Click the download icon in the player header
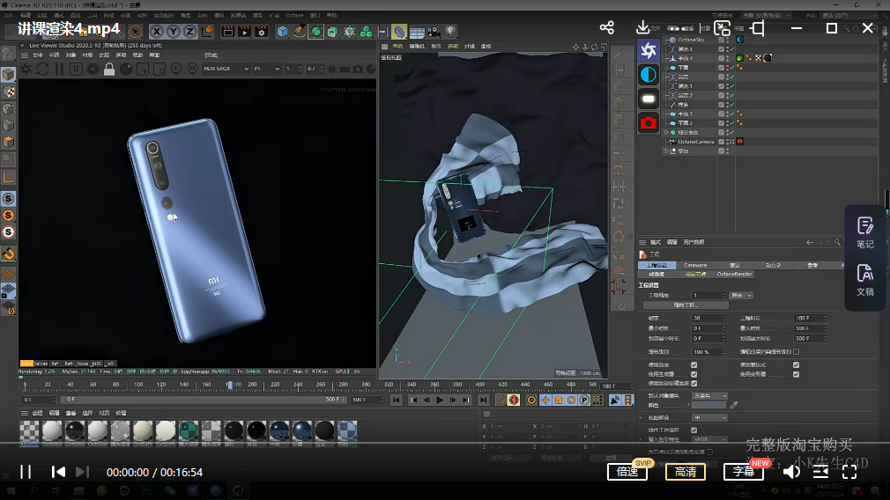Screen dimensions: 890x500 (642, 28)
